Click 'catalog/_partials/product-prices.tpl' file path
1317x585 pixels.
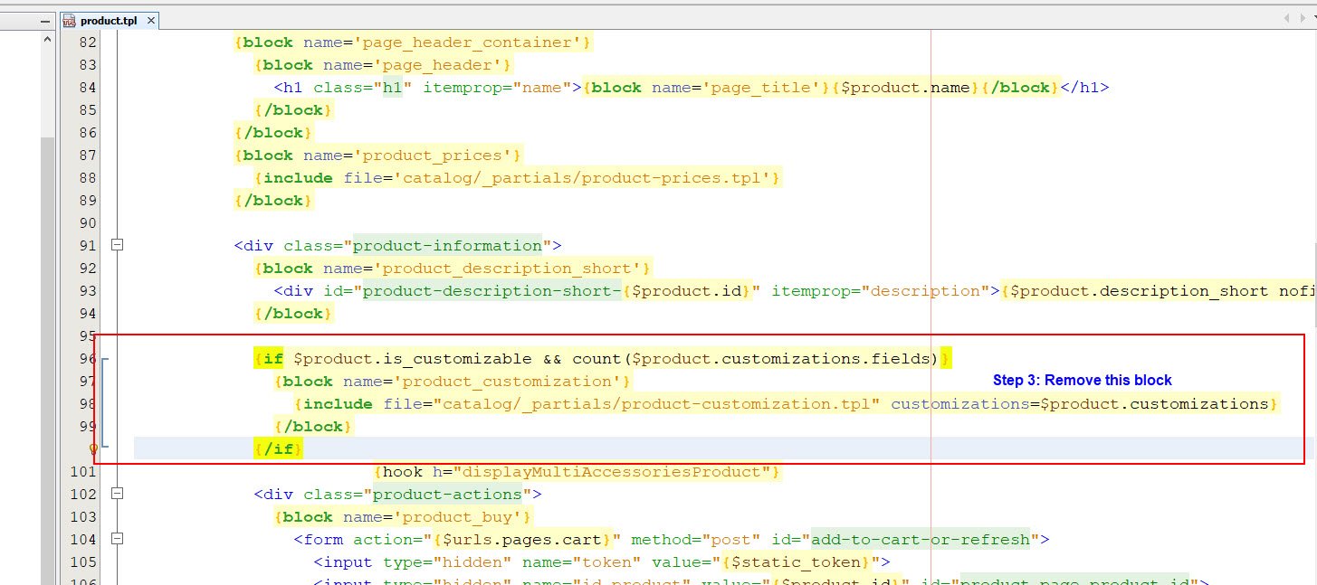tap(583, 178)
